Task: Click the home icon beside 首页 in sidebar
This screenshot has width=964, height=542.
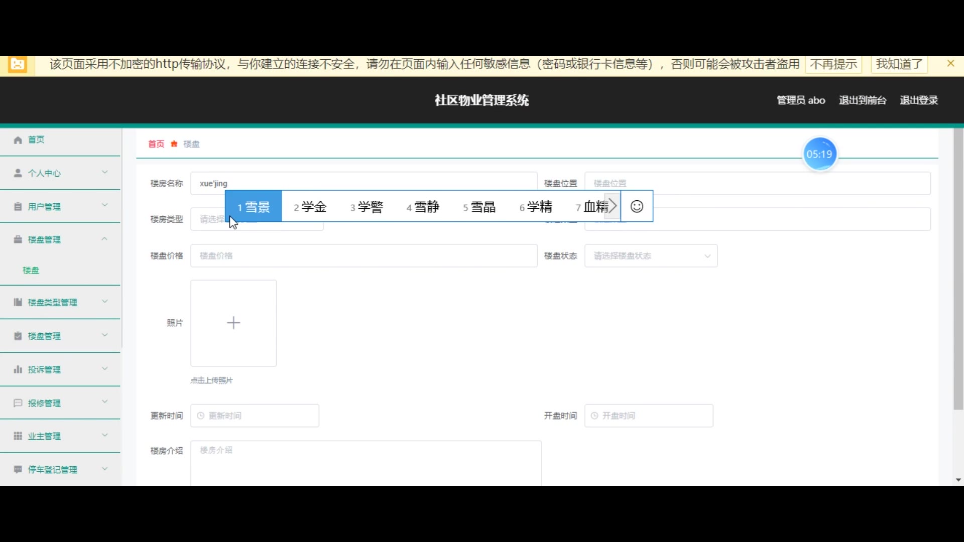Action: click(18, 140)
